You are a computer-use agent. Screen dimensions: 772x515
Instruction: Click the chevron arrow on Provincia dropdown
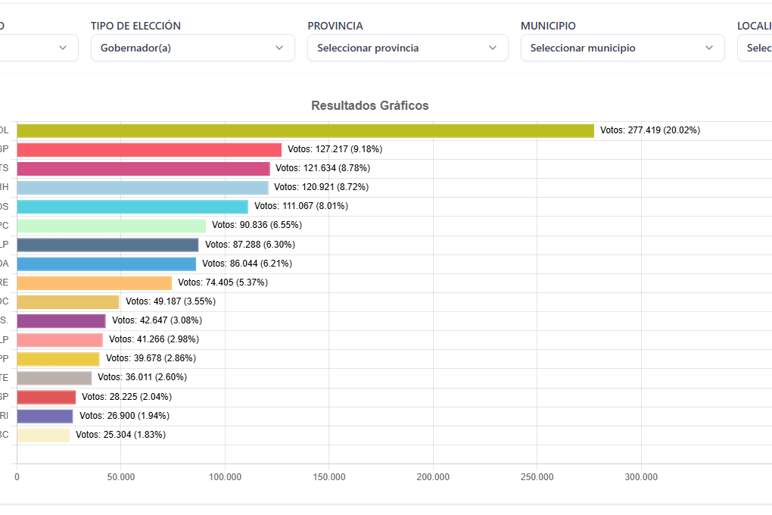click(496, 48)
